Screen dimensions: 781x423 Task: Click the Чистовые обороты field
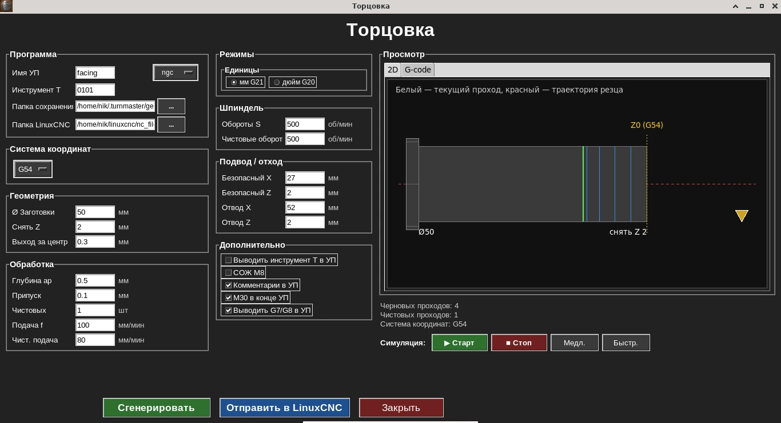(x=305, y=139)
